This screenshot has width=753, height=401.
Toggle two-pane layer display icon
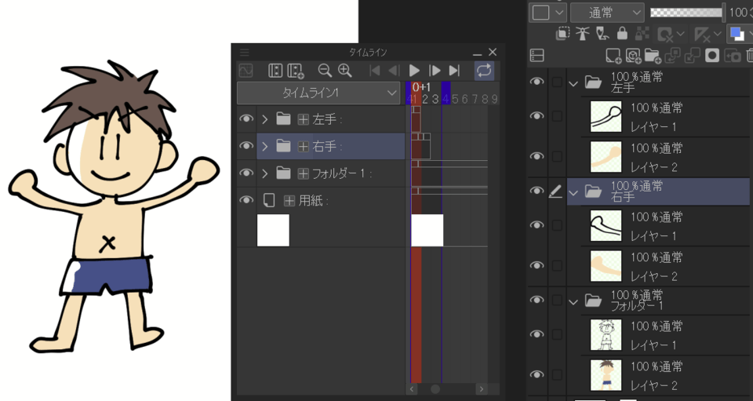pyautogui.click(x=537, y=56)
